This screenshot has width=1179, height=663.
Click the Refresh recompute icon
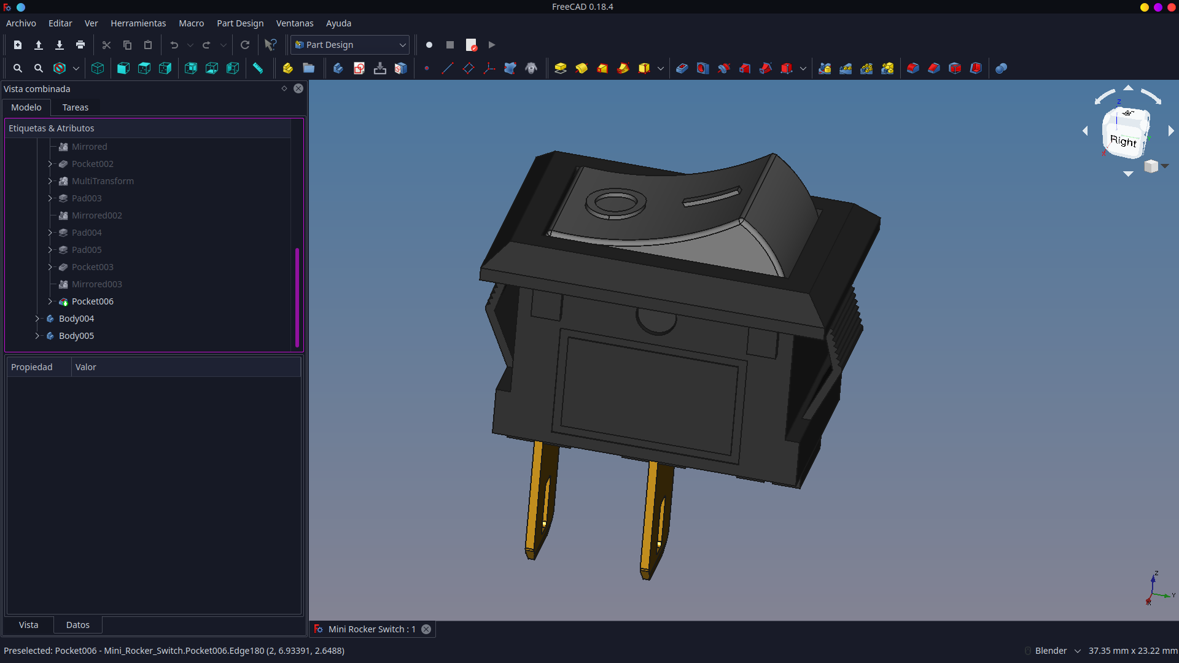click(245, 45)
